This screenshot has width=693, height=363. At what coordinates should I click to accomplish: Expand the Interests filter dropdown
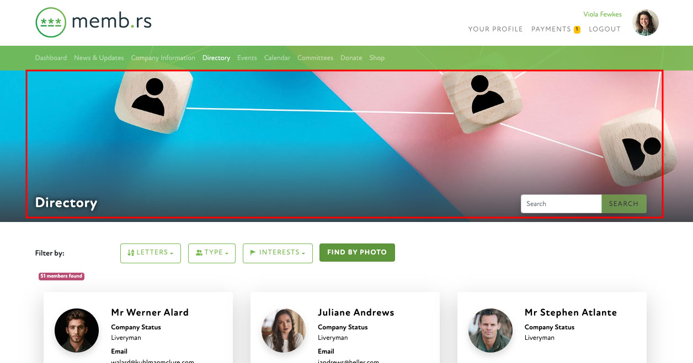[278, 253]
